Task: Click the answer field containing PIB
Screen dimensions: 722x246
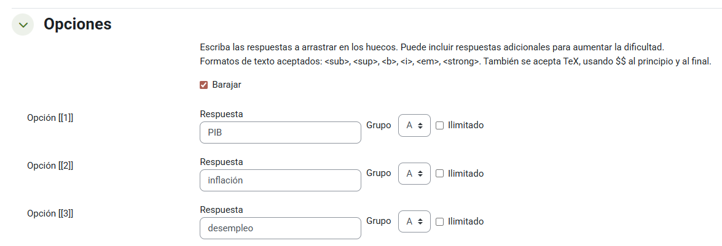Action: [280, 133]
